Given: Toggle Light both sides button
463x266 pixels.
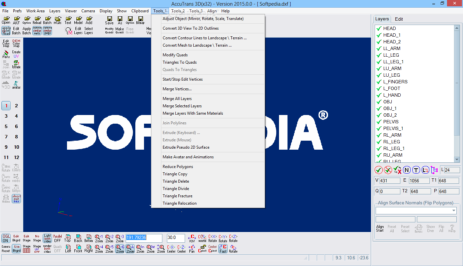Looking at the screenshot, I should [47, 238].
